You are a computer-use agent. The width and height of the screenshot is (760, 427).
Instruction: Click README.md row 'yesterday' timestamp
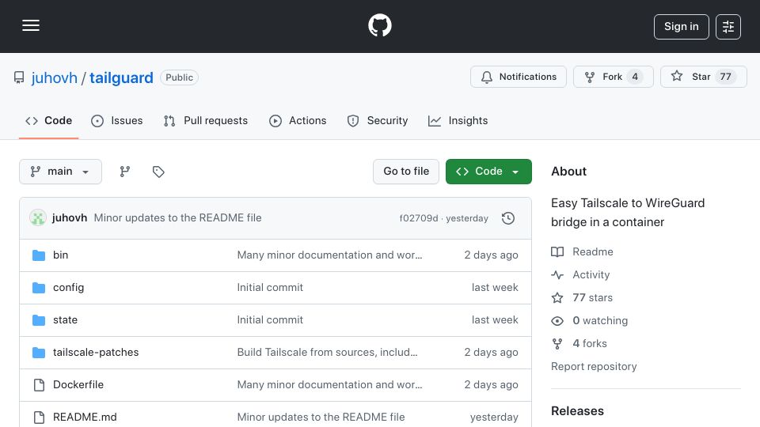pyautogui.click(x=494, y=418)
